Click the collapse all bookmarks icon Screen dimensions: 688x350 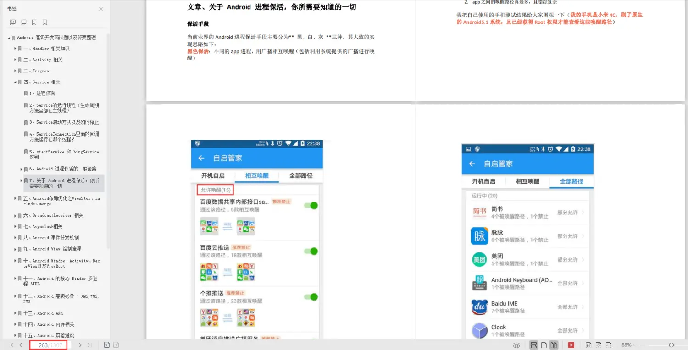click(x=23, y=22)
